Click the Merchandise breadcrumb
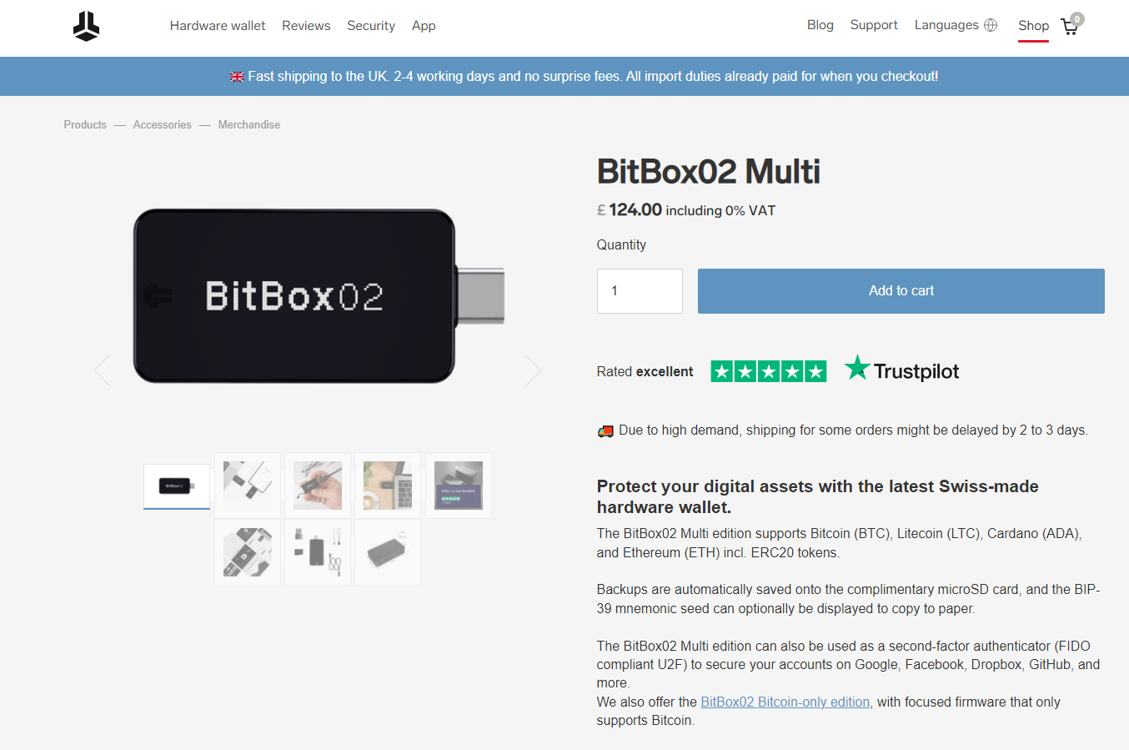Screen dimensions: 1129x750 click(249, 124)
